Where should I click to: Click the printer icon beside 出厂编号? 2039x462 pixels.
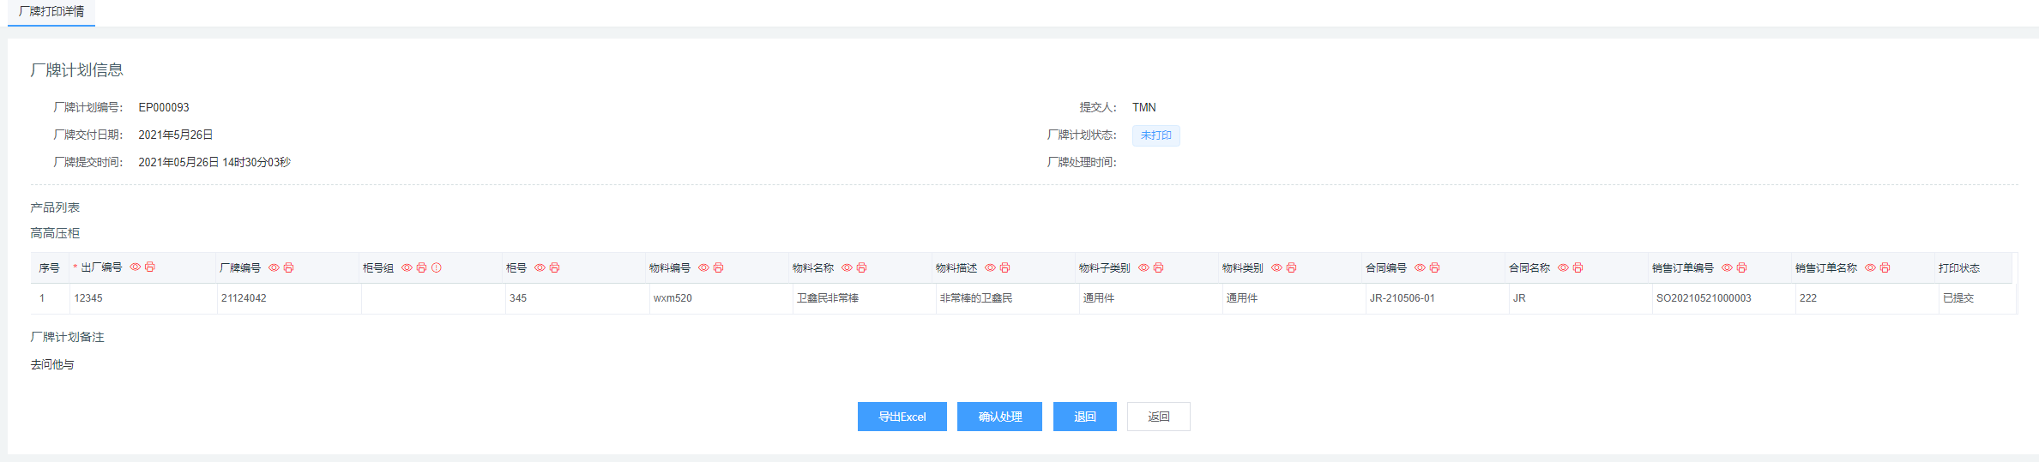[150, 267]
